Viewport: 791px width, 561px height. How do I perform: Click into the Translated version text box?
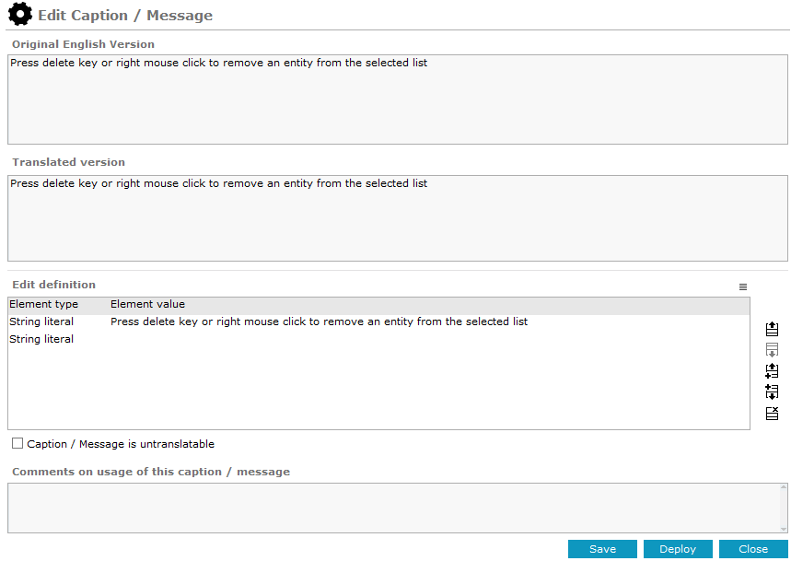click(x=398, y=218)
